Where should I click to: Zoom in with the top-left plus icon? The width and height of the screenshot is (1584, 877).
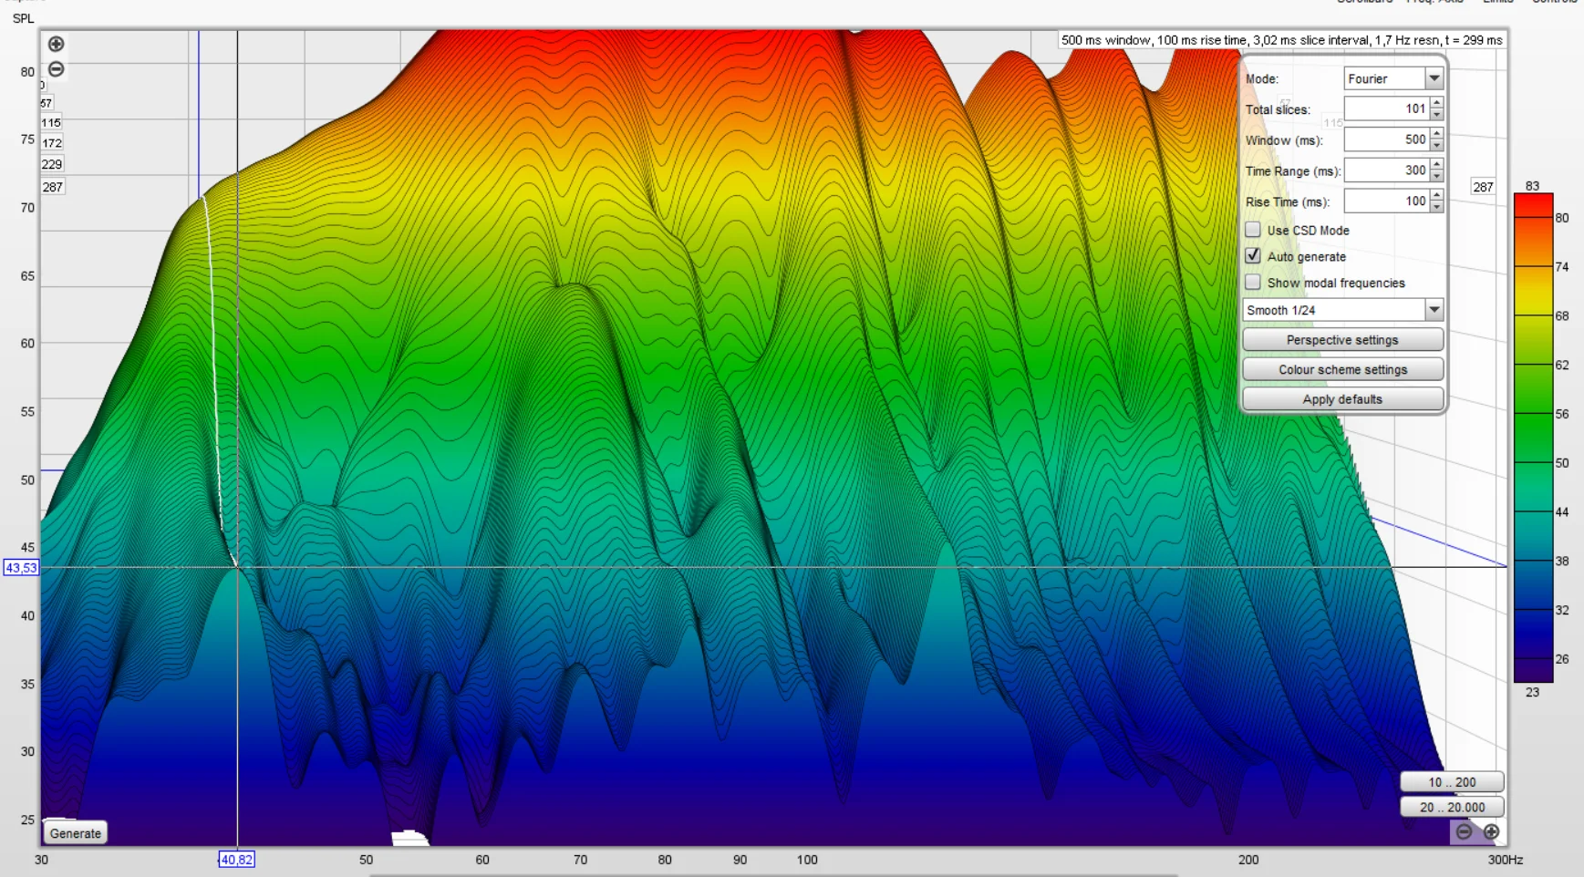point(56,44)
